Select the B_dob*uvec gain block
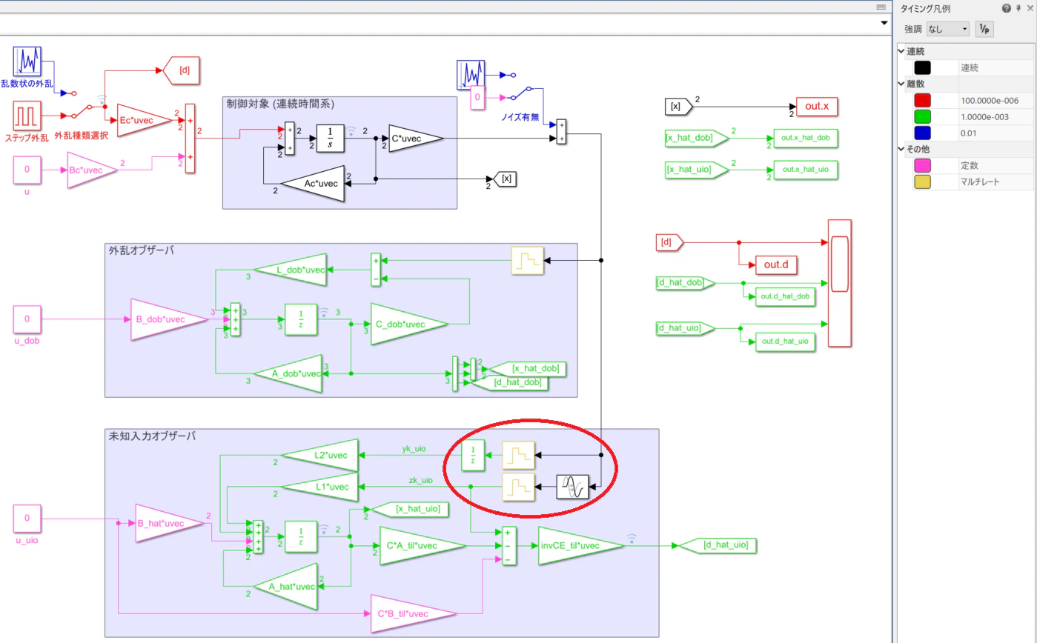 (x=168, y=319)
